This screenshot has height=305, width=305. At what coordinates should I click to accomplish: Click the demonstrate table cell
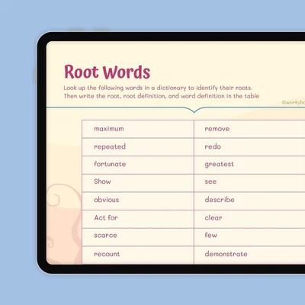pos(249,255)
